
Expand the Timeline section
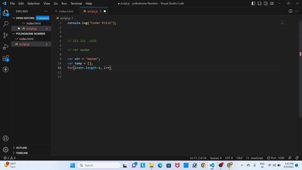(x=22, y=153)
